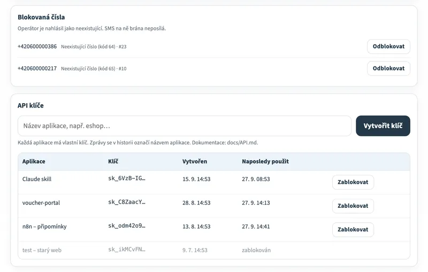Click the Operátor je nahlásil description text

[x=91, y=28]
